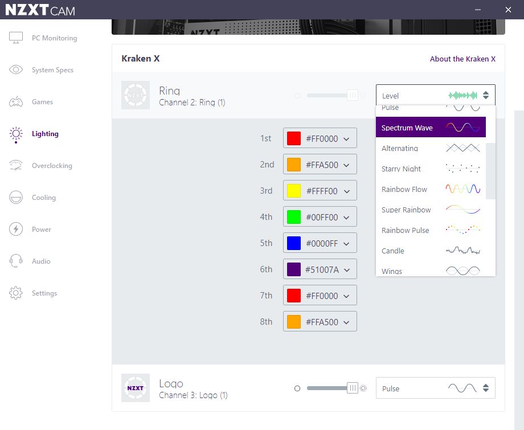
Task: Click the 6th purple color swatch
Action: 294,269
